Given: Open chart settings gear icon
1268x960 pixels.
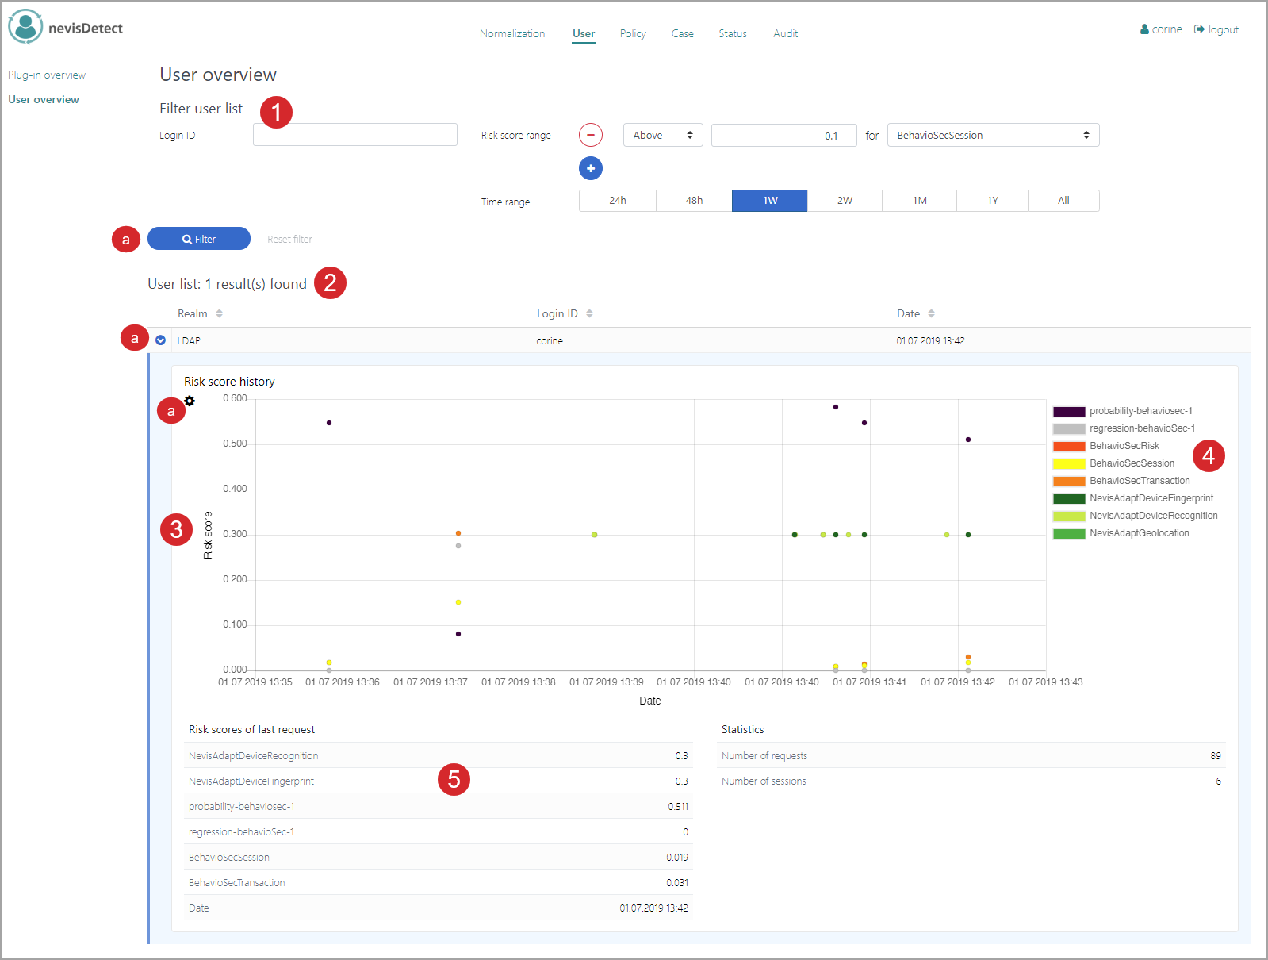Looking at the screenshot, I should (x=190, y=401).
